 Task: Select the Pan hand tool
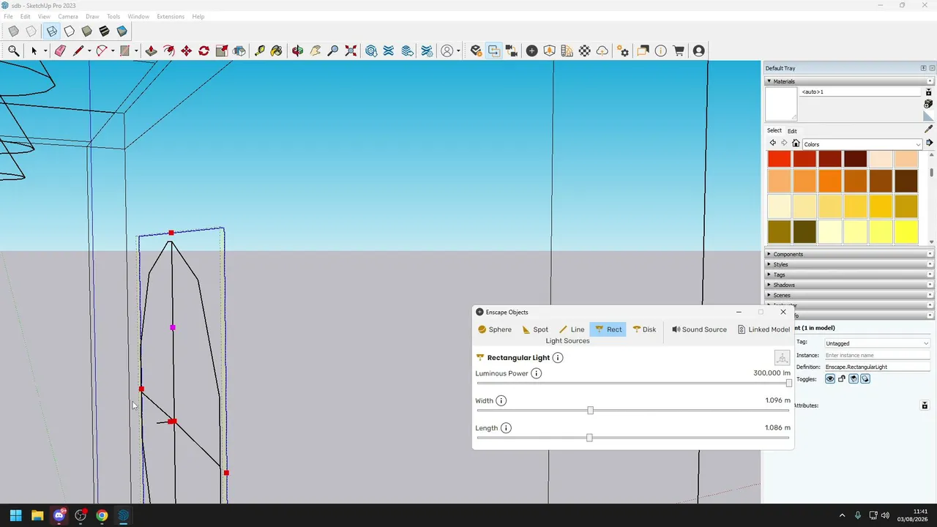pos(316,51)
